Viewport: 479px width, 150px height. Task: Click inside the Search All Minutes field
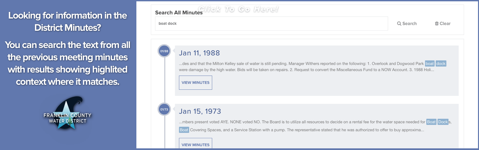coord(271,24)
